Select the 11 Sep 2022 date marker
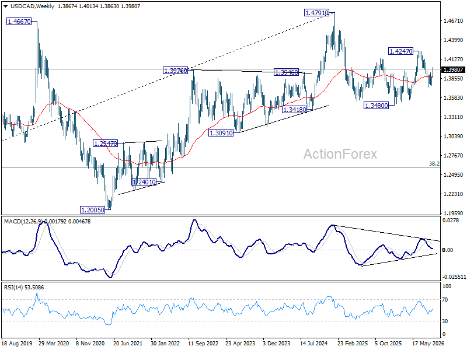Screen dimensions: 467x350 click(x=203, y=344)
